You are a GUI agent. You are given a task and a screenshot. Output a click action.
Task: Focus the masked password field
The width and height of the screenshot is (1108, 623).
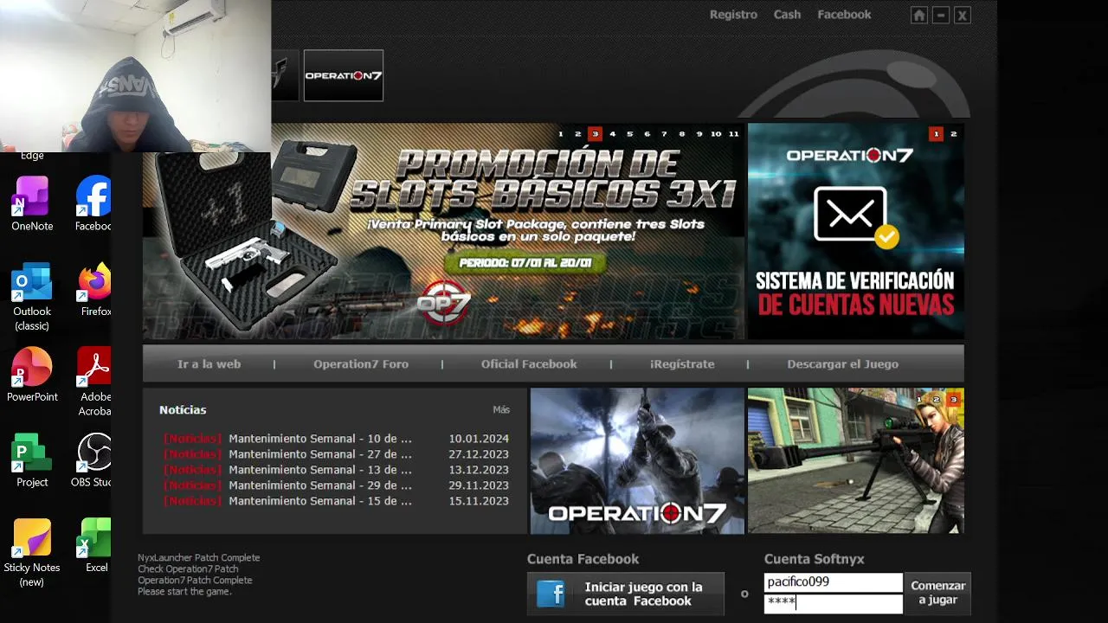point(833,603)
